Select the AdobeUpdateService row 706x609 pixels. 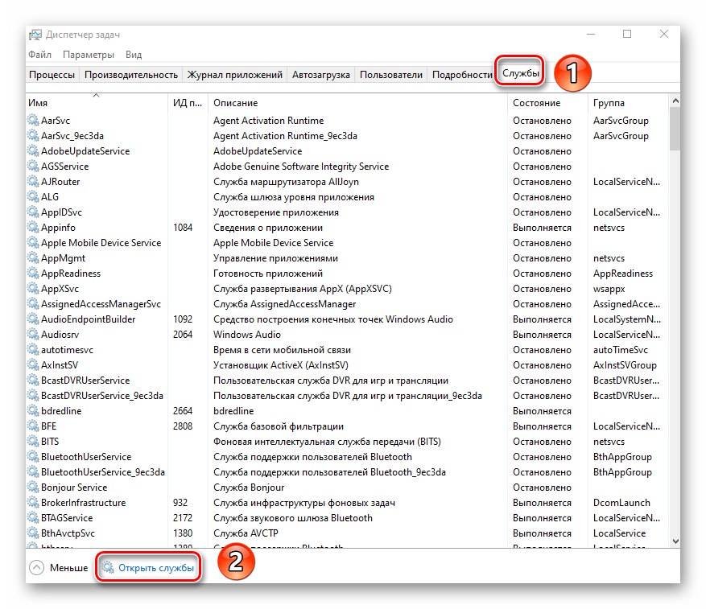click(161, 150)
